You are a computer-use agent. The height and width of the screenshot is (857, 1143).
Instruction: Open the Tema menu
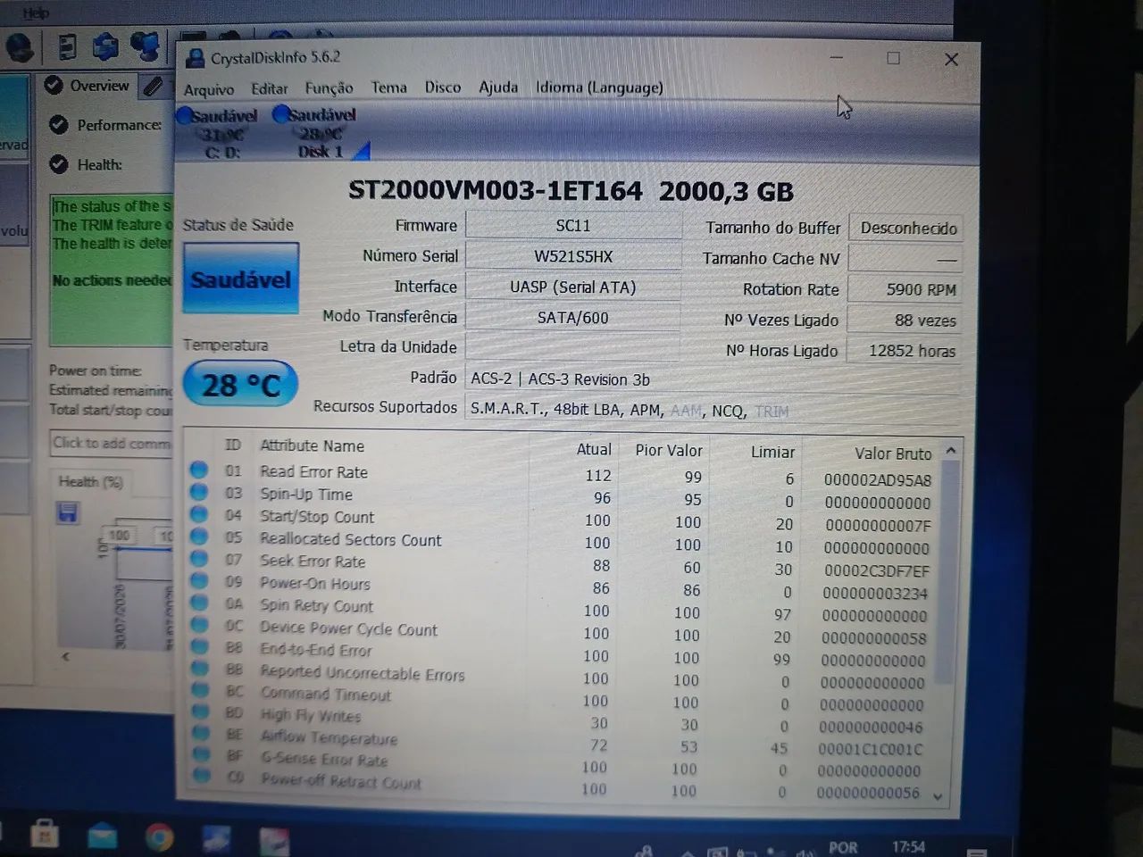point(388,87)
